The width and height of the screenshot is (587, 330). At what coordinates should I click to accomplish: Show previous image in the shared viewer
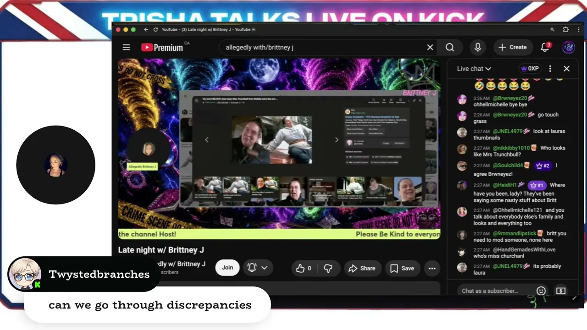coord(207,140)
